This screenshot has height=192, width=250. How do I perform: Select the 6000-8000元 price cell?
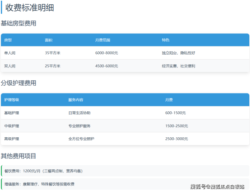[x=106, y=53]
